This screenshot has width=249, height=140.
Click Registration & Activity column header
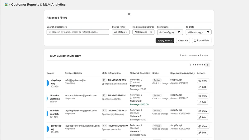coord(182,73)
